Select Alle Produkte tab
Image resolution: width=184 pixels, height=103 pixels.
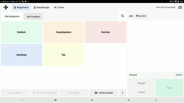[x=33, y=17]
